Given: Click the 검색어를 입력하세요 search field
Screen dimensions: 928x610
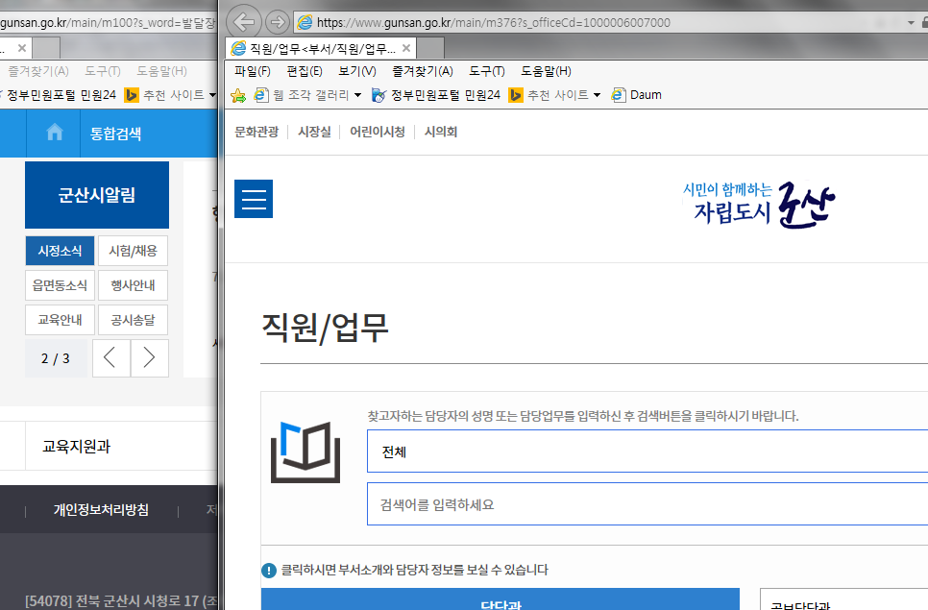Looking at the screenshot, I should click(647, 504).
